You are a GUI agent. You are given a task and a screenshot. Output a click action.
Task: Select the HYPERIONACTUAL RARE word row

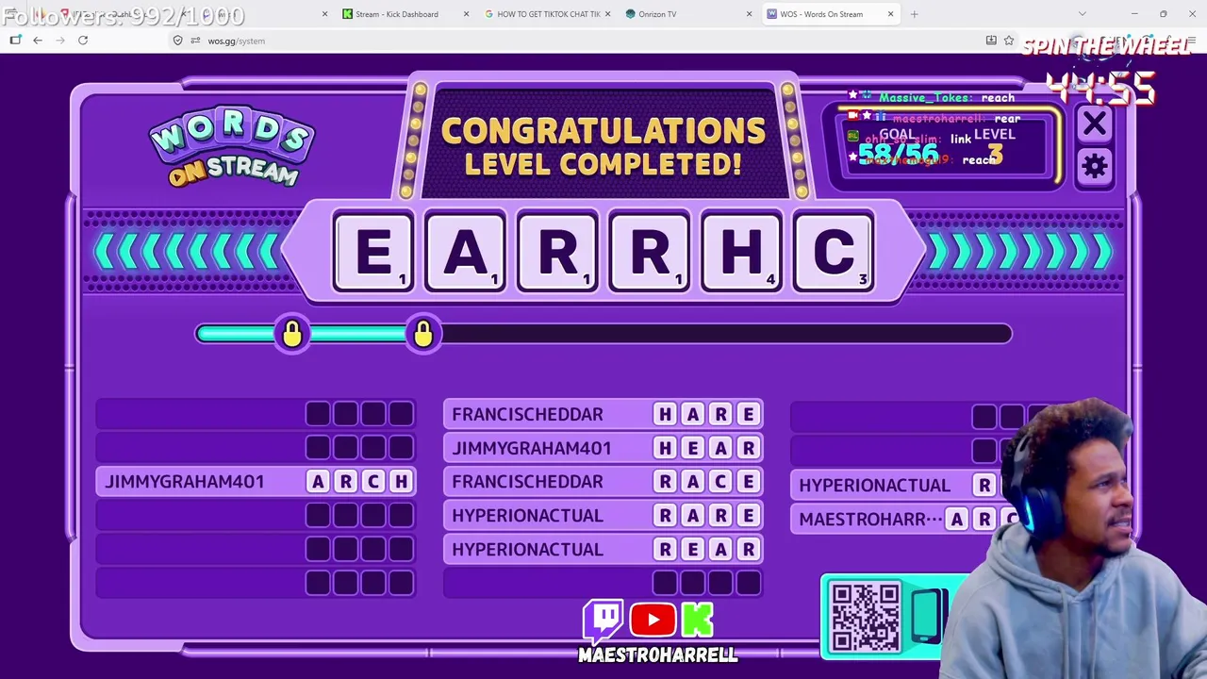603,516
